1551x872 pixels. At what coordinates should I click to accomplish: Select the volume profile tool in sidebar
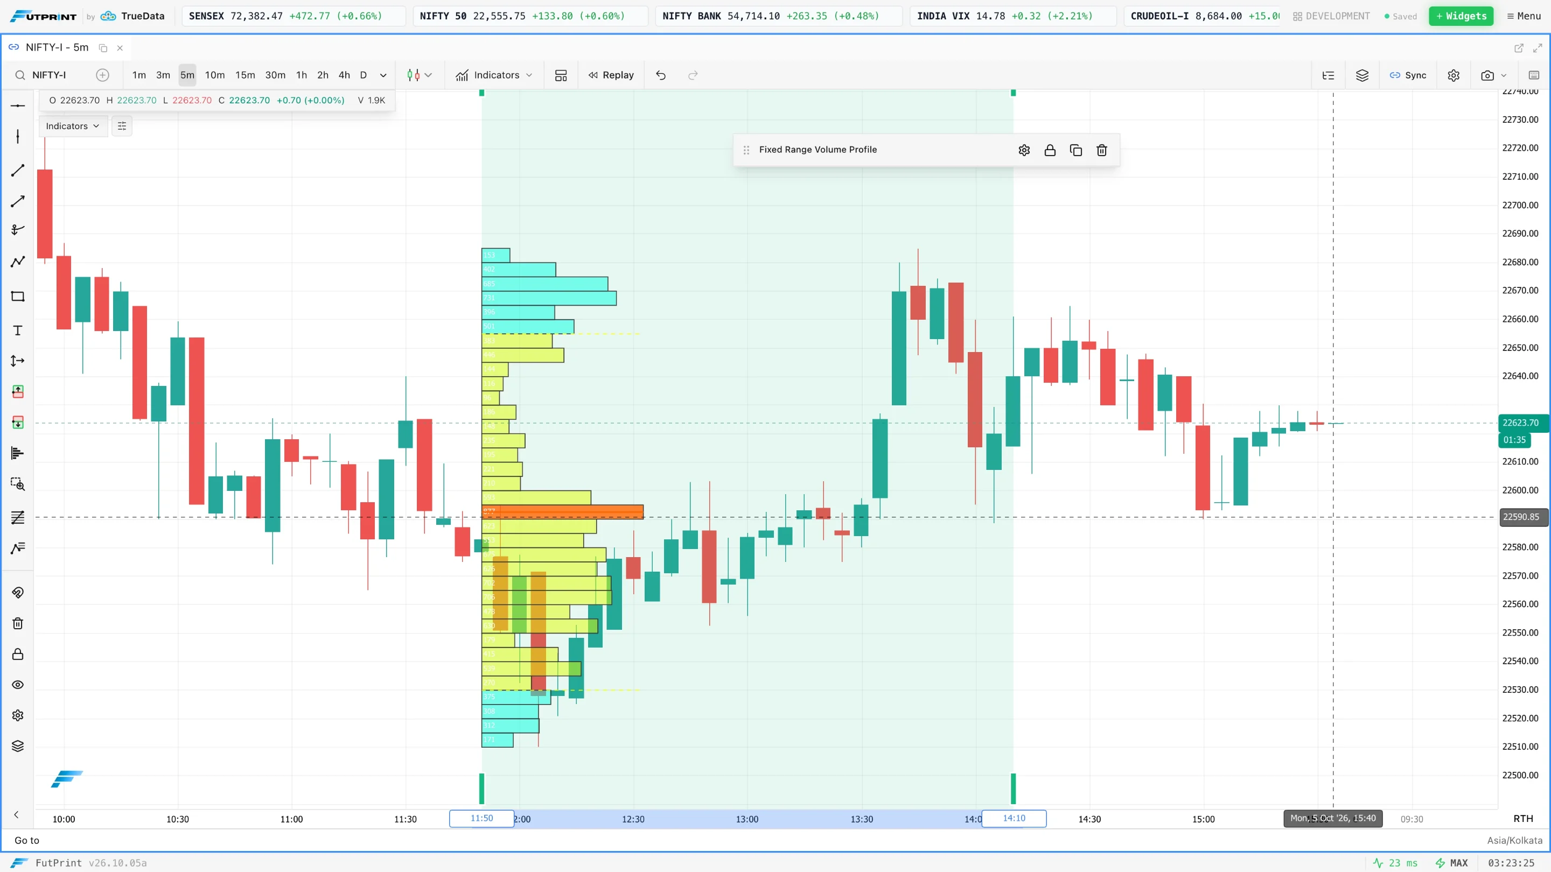[17, 453]
